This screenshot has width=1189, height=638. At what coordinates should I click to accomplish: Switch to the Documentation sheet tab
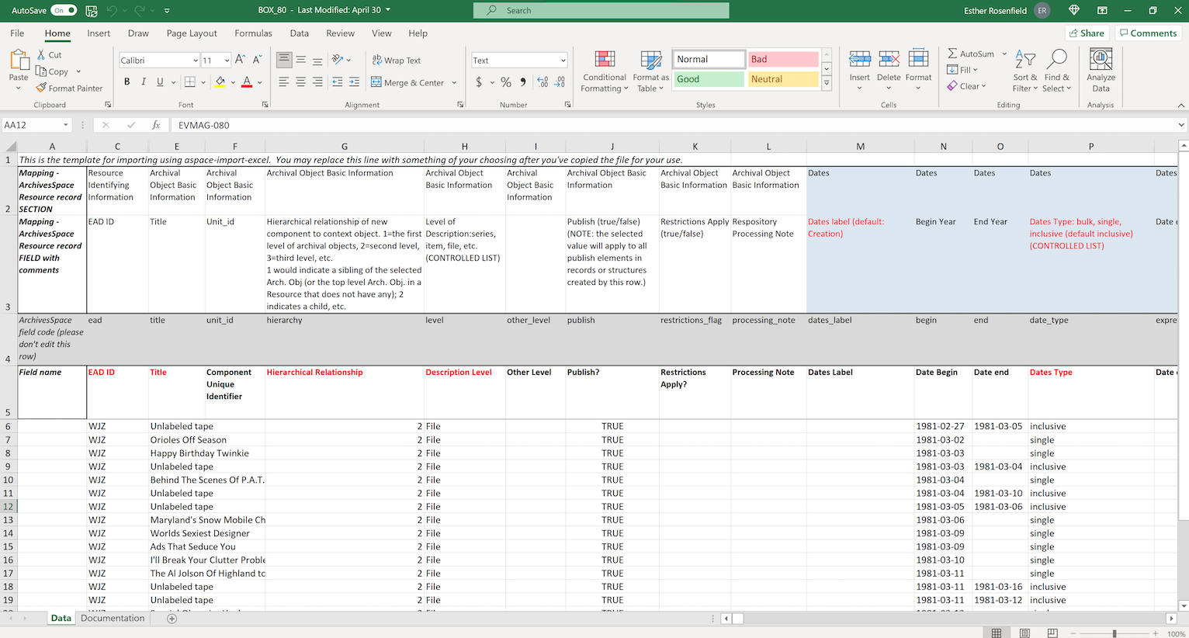click(113, 619)
